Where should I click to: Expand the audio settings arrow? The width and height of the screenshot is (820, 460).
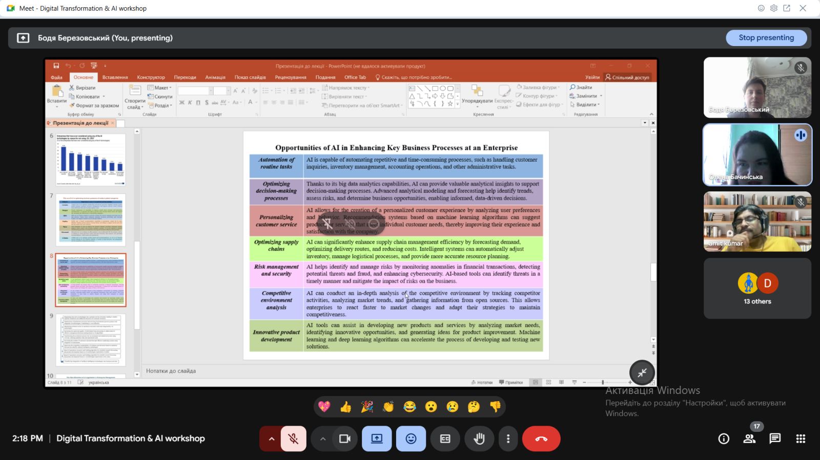(x=271, y=439)
